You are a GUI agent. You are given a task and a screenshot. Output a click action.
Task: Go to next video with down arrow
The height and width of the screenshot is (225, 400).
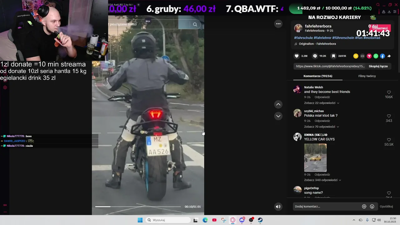tap(278, 116)
